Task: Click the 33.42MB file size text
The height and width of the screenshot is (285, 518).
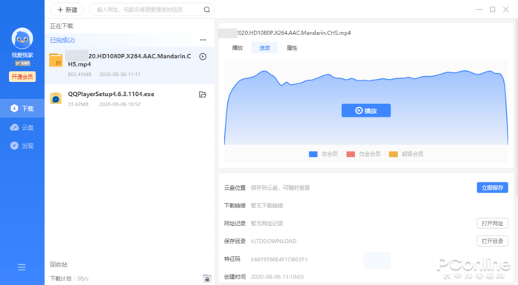Action: point(78,104)
